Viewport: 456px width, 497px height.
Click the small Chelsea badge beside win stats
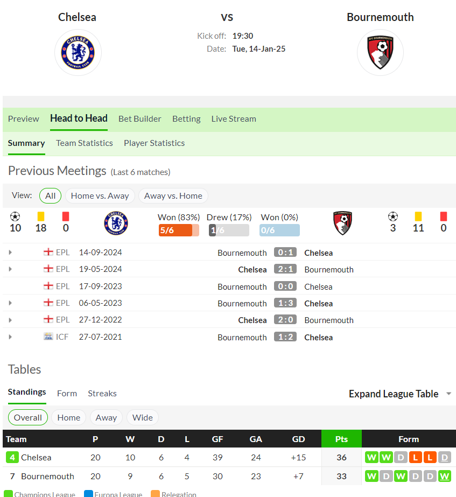(116, 223)
